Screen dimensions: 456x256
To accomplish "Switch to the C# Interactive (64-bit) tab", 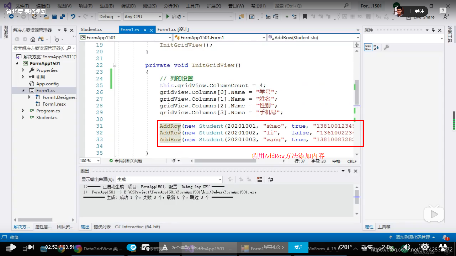I will coord(138,227).
